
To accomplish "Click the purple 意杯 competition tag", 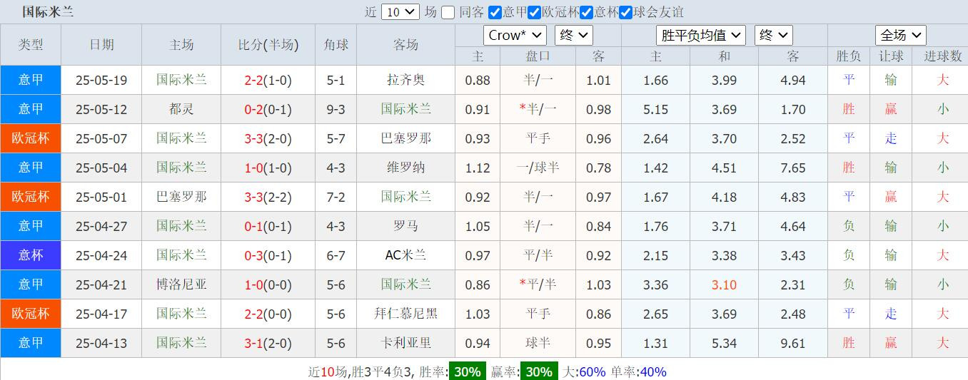I will (x=31, y=255).
